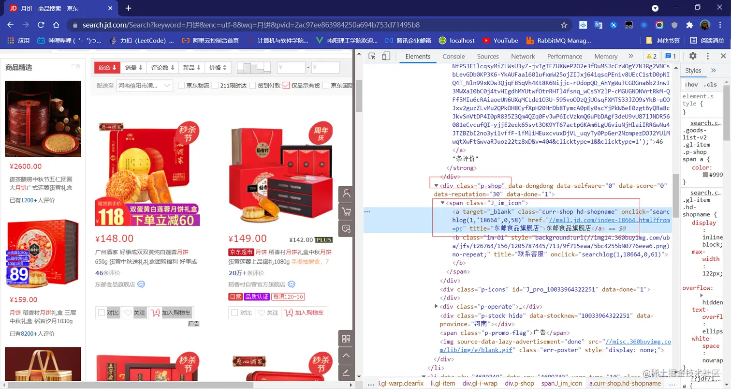The height and width of the screenshot is (389, 731).
Task: Click the browser back arrow
Action: coord(11,25)
